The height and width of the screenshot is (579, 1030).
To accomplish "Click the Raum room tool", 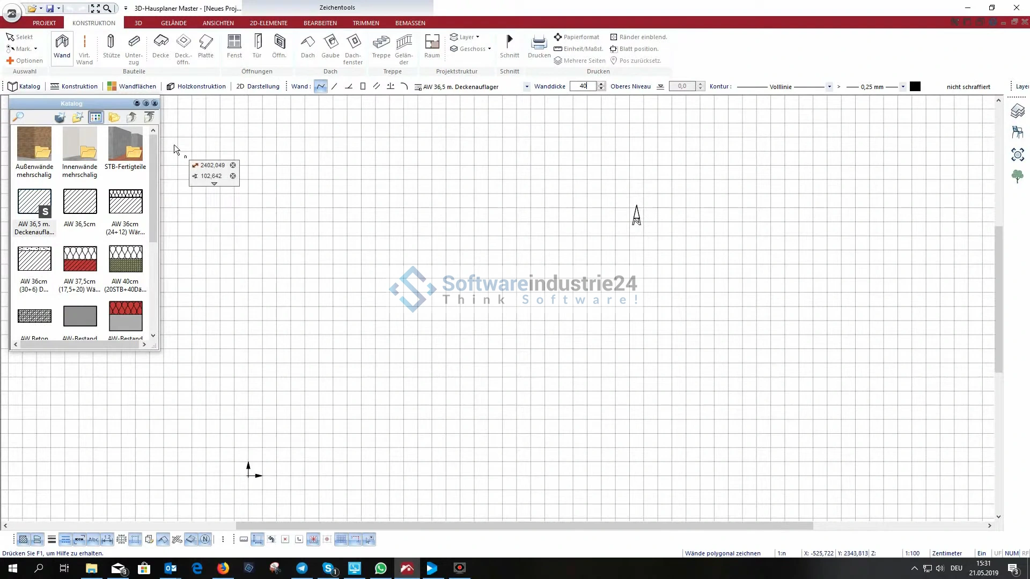I will coord(432,47).
